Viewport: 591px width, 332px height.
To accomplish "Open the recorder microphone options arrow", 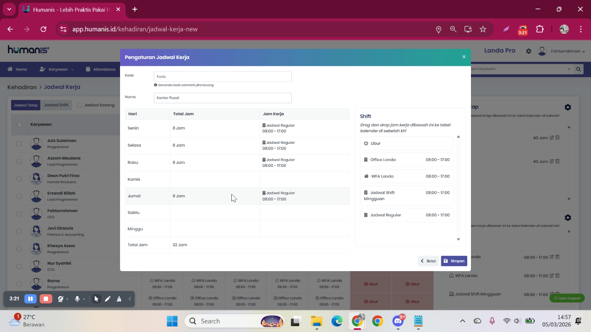I will pos(84,299).
